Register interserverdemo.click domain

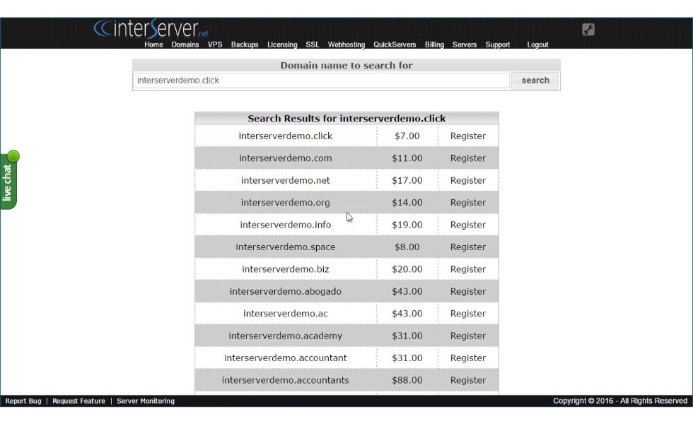point(467,136)
